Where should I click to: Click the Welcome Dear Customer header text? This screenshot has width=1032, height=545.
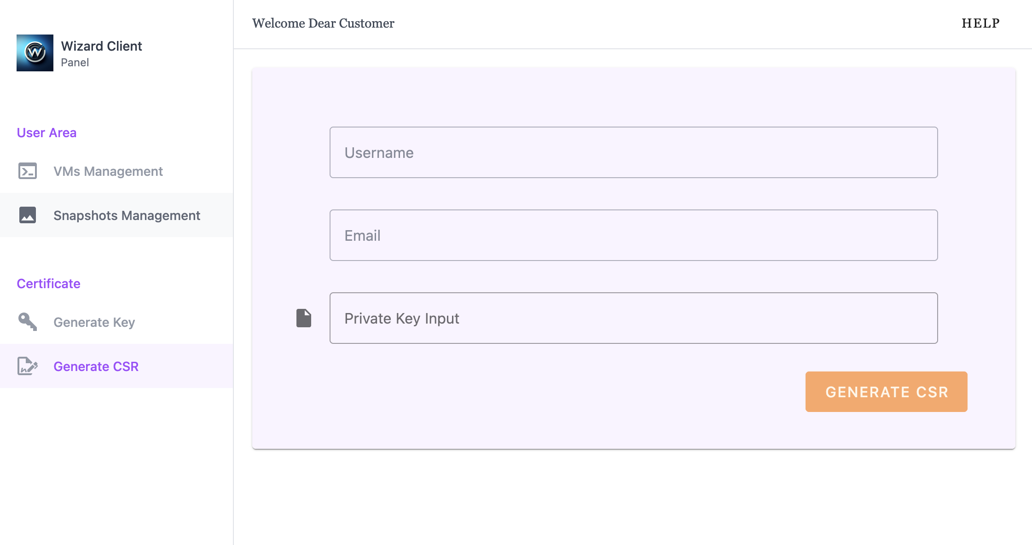[x=323, y=23]
